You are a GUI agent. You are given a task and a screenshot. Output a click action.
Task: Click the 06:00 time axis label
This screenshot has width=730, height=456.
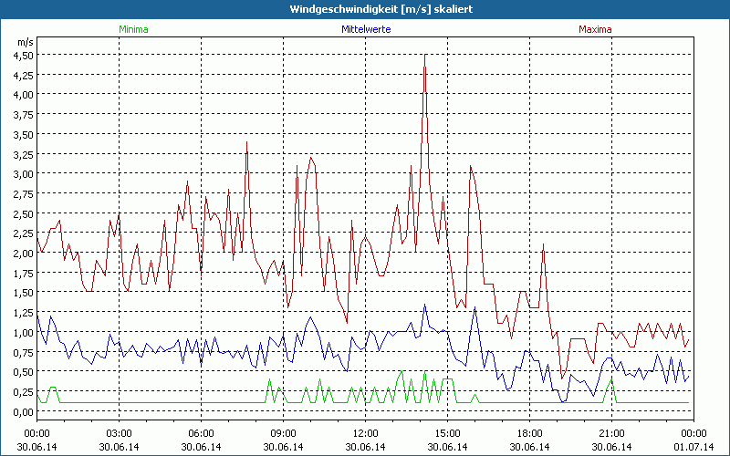[x=201, y=433]
